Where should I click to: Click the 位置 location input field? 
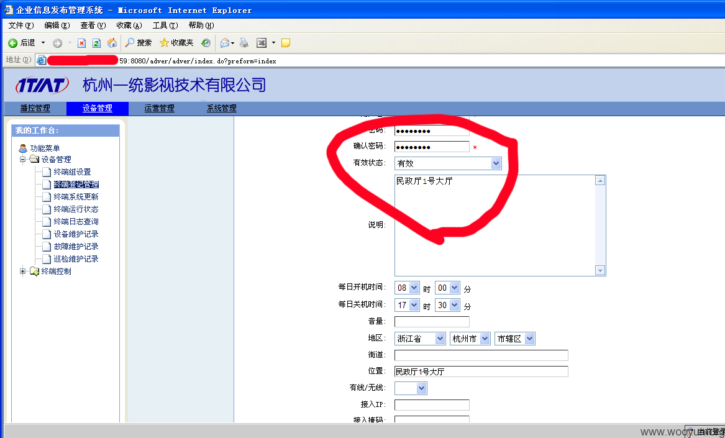[x=481, y=372]
